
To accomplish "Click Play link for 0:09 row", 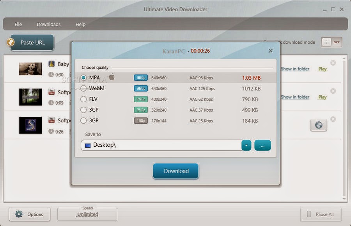I will [323, 97].
